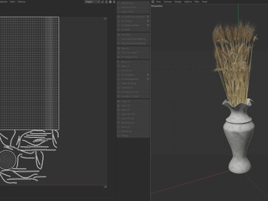Click the Stop Interactive Mapping icon

(x=118, y=43)
